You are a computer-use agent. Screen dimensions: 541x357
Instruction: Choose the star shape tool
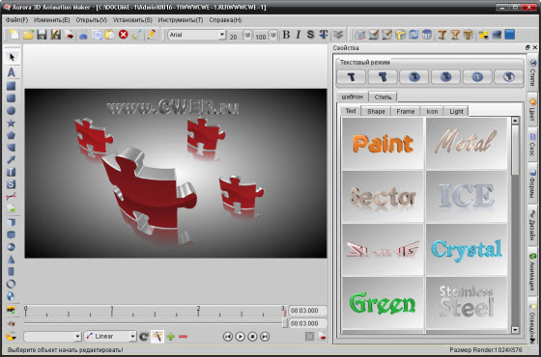(12, 124)
